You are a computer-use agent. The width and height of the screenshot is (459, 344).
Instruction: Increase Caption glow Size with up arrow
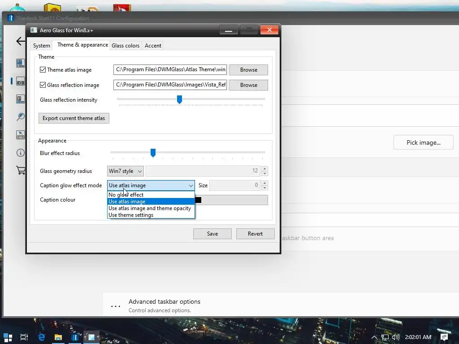coord(264,183)
